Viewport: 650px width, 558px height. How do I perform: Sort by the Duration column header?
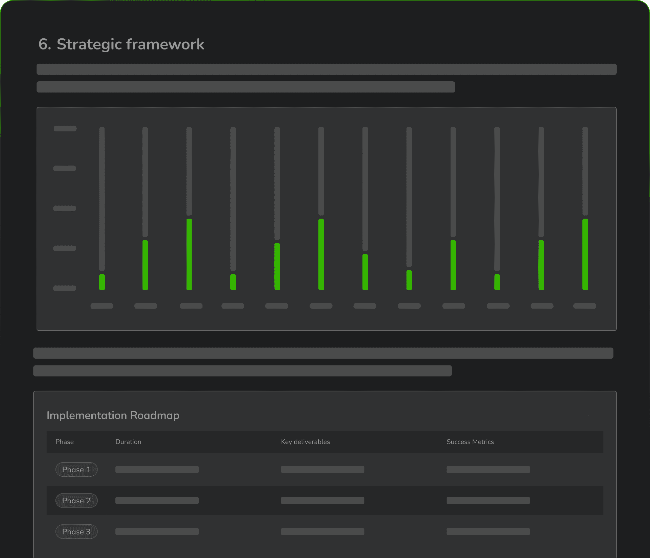click(128, 441)
